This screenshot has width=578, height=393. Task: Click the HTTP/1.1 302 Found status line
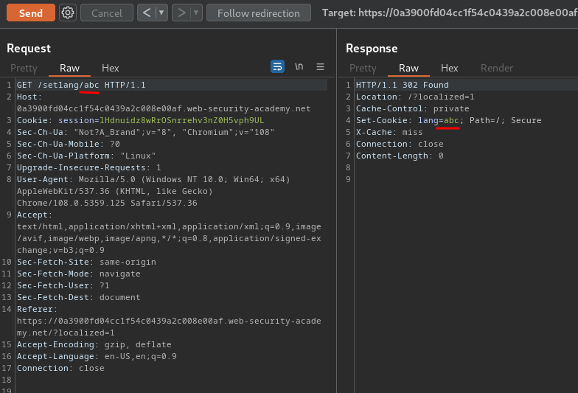pyautogui.click(x=403, y=86)
